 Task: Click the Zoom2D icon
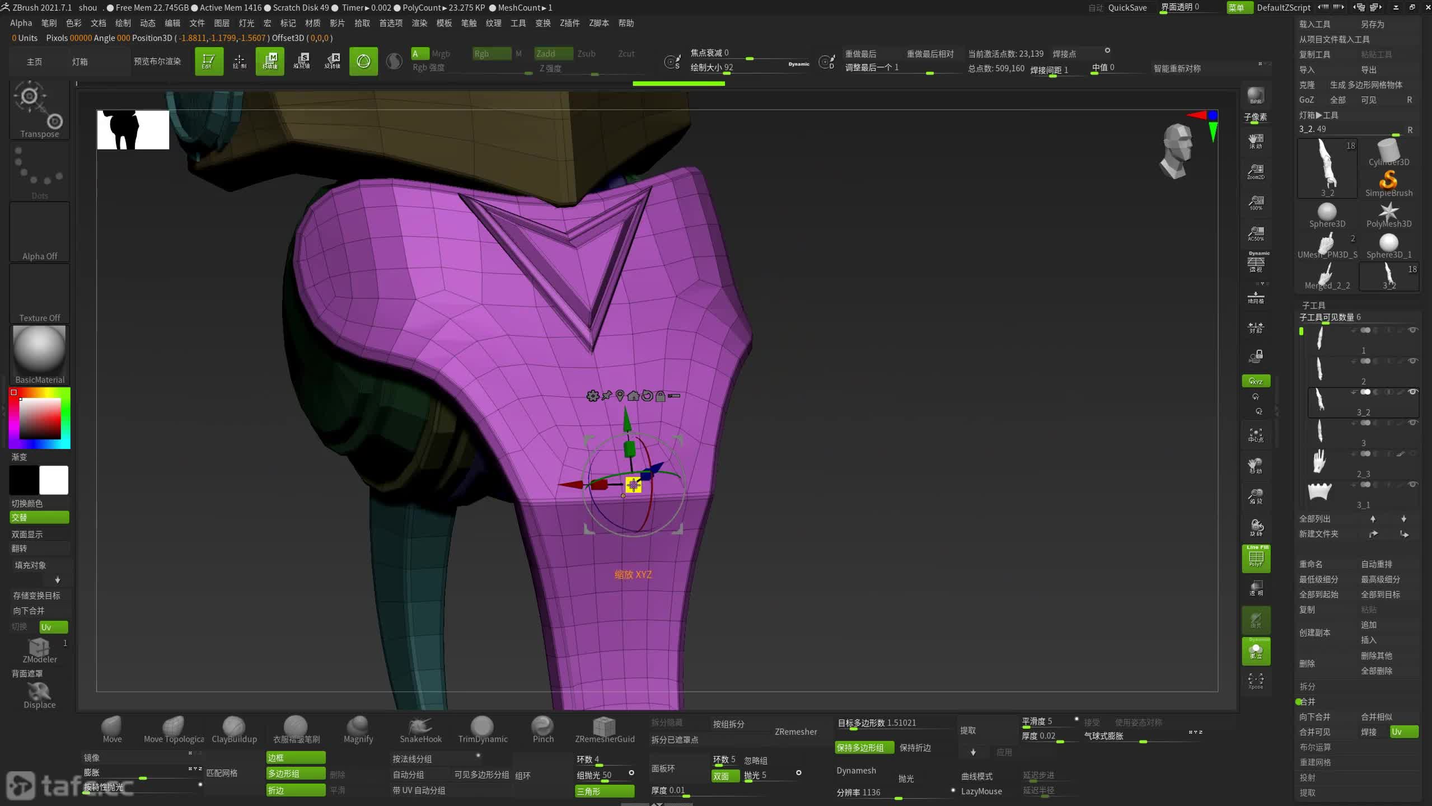[1256, 171]
